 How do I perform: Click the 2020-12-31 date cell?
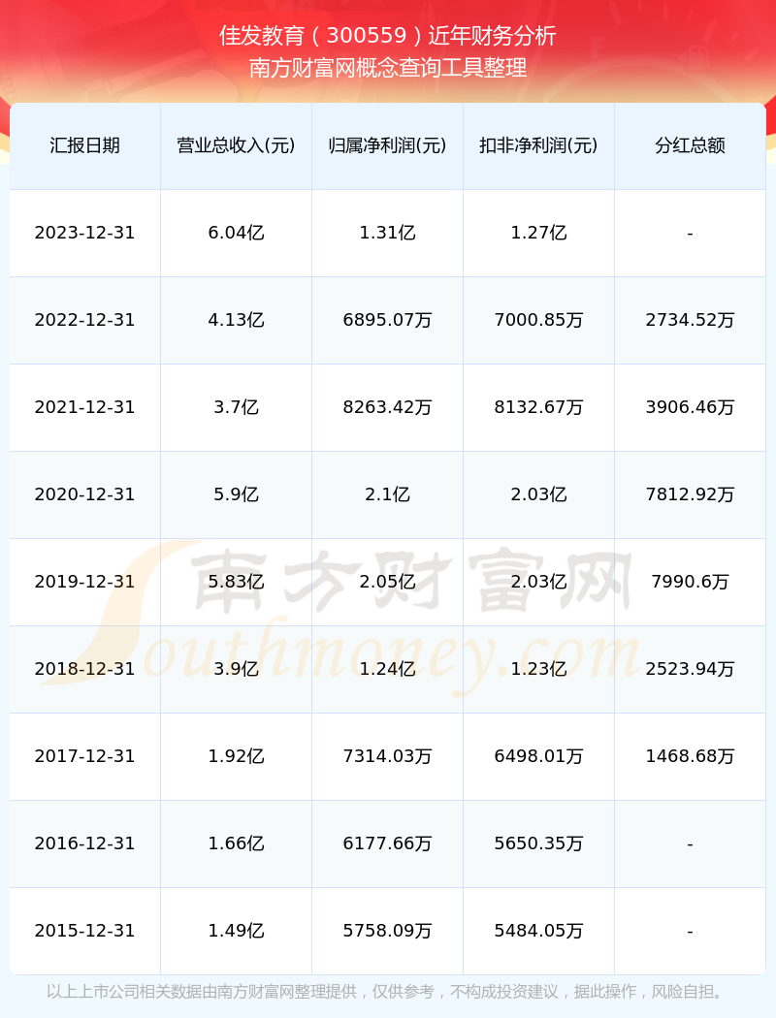[85, 494]
